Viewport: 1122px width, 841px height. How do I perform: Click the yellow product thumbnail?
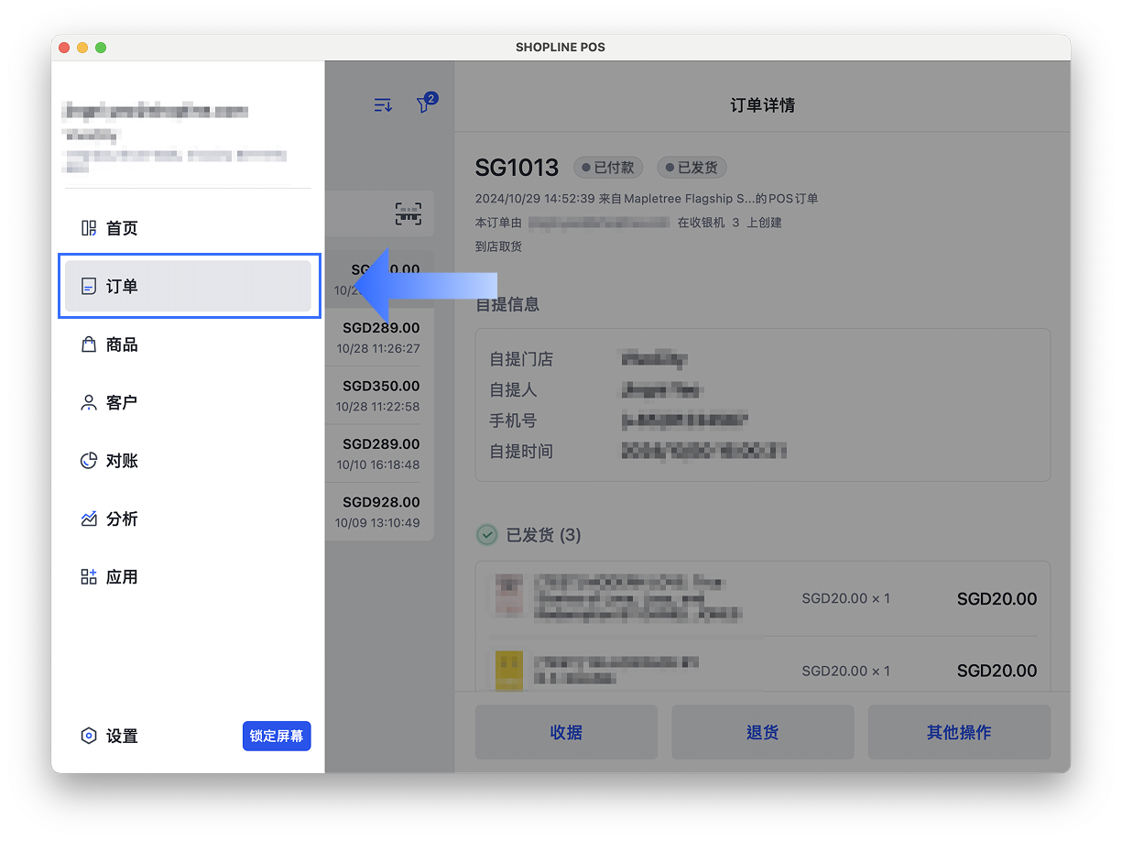[x=508, y=671]
